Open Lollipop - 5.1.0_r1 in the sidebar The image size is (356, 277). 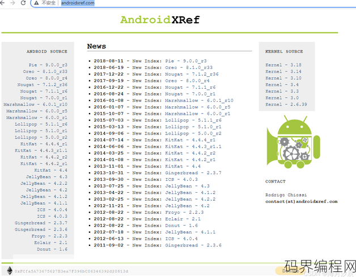pos(41,131)
